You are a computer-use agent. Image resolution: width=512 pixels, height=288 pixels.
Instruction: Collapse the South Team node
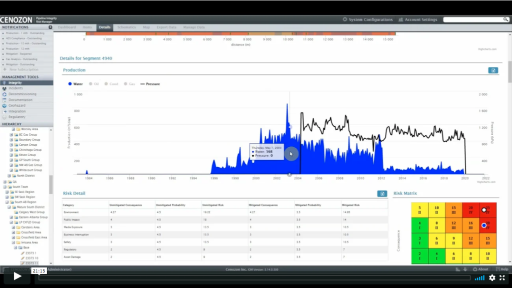point(4,187)
